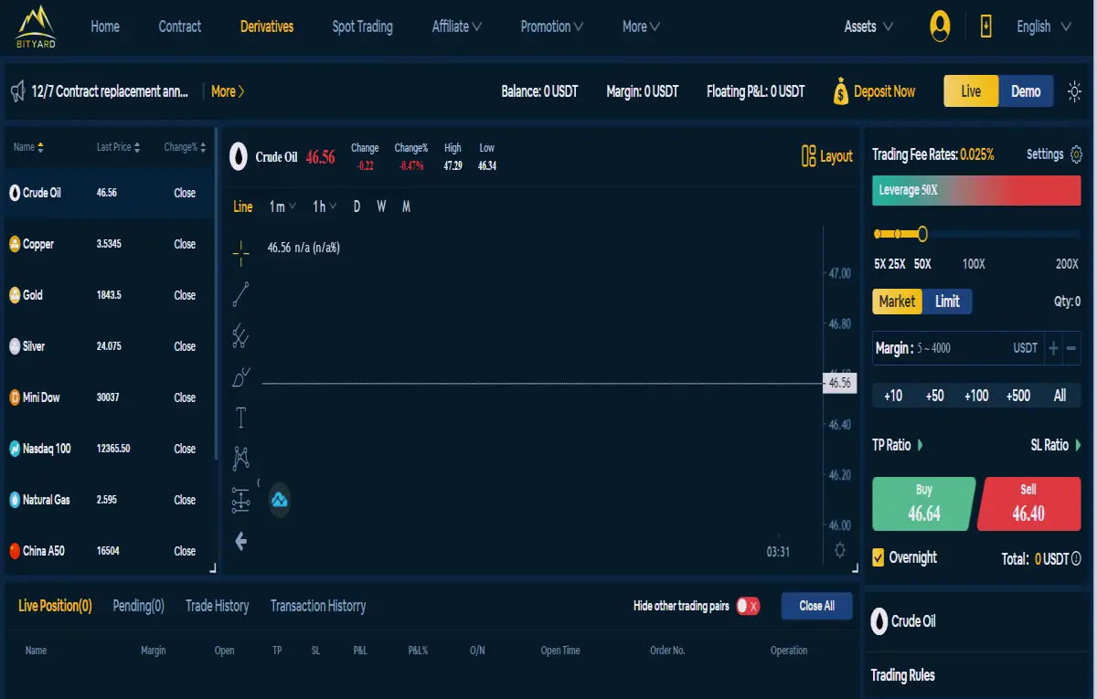Expand the TP Ratio option
The image size is (1097, 699).
coord(898,445)
